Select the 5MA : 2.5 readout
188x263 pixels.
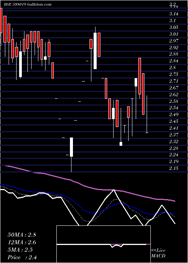(20, 250)
